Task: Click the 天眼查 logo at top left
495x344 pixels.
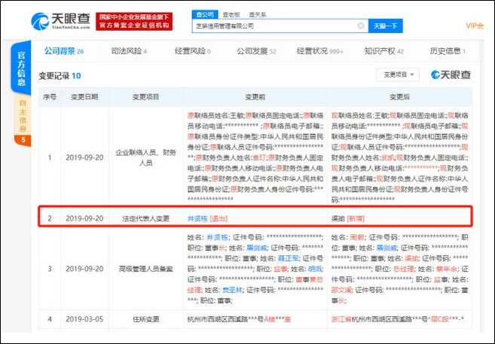Action: (x=60, y=21)
